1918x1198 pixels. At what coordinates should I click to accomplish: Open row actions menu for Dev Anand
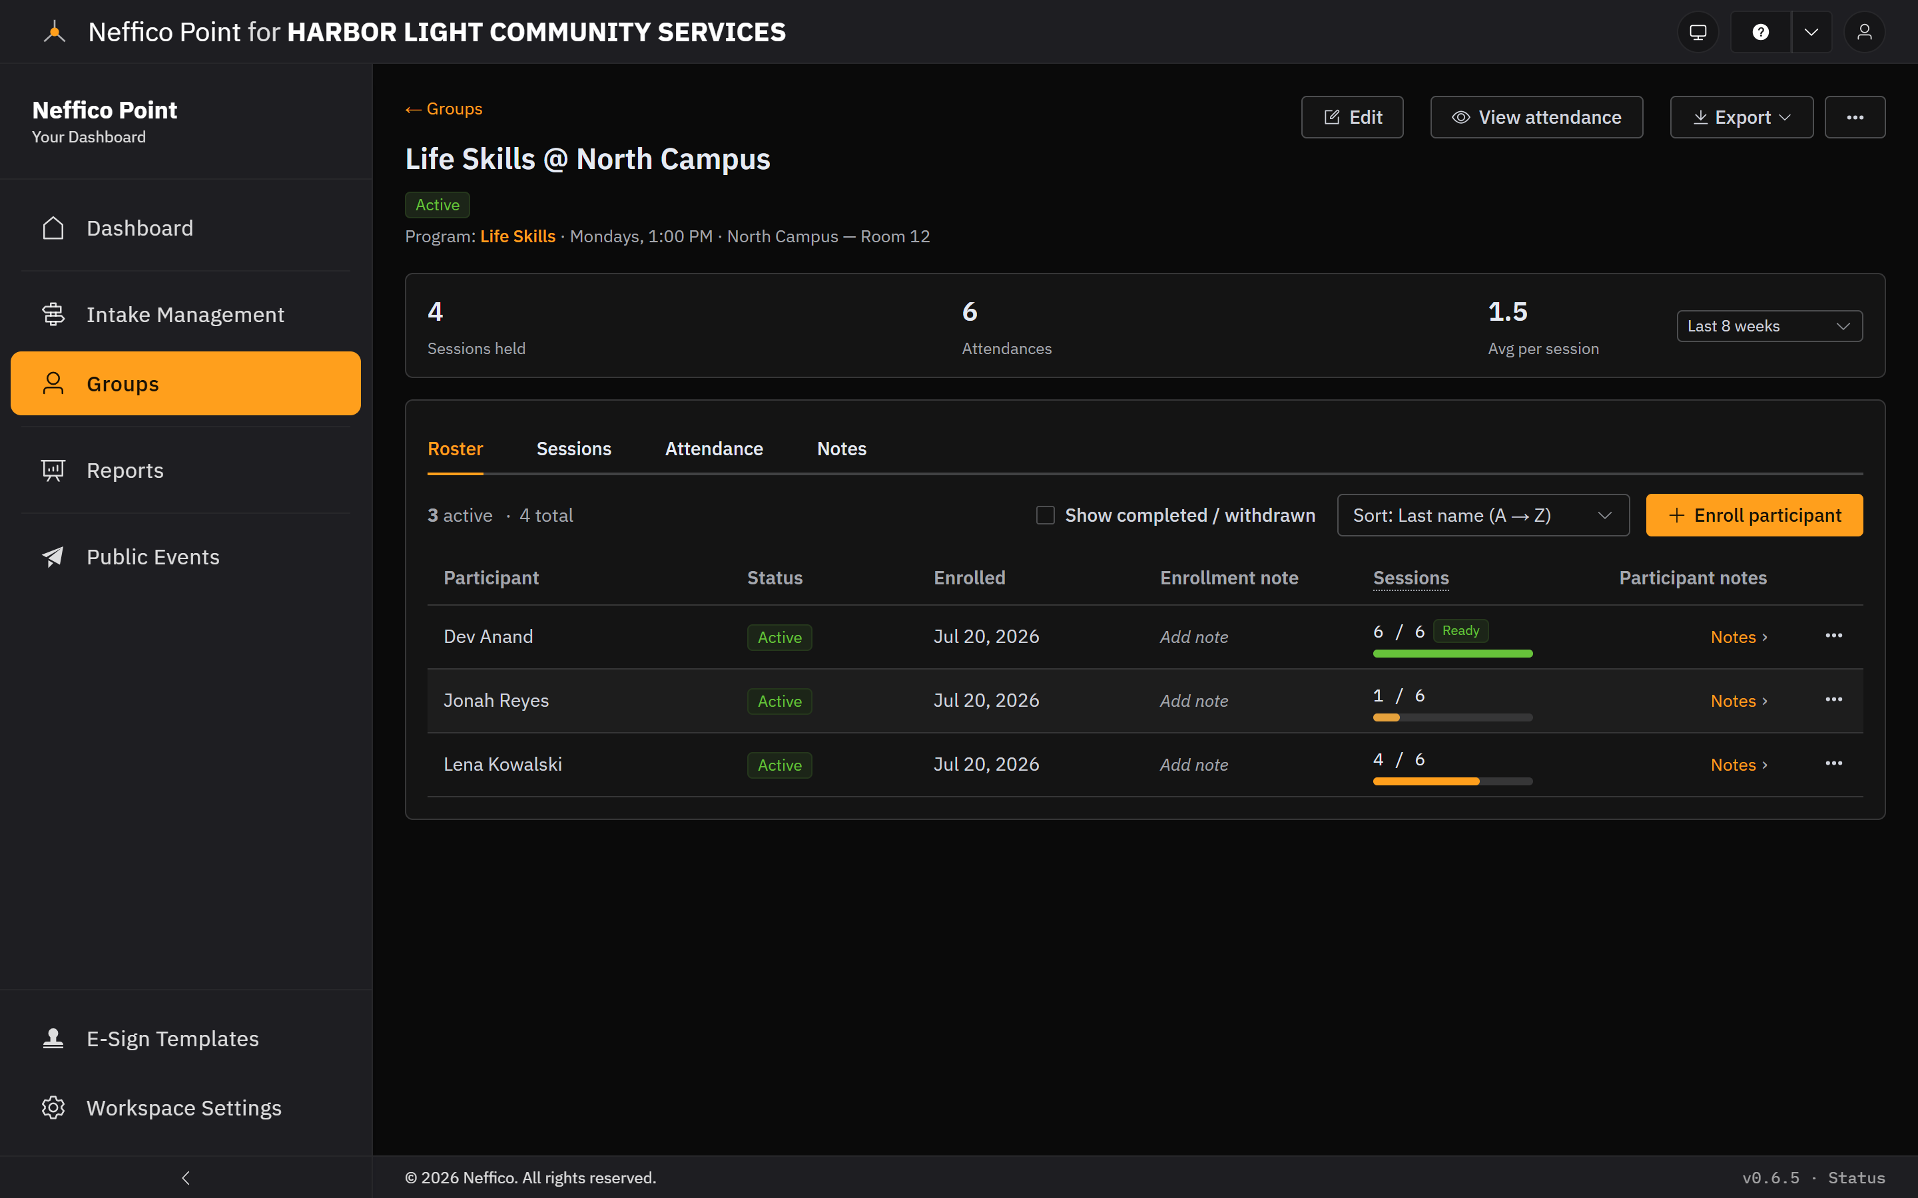tap(1833, 636)
